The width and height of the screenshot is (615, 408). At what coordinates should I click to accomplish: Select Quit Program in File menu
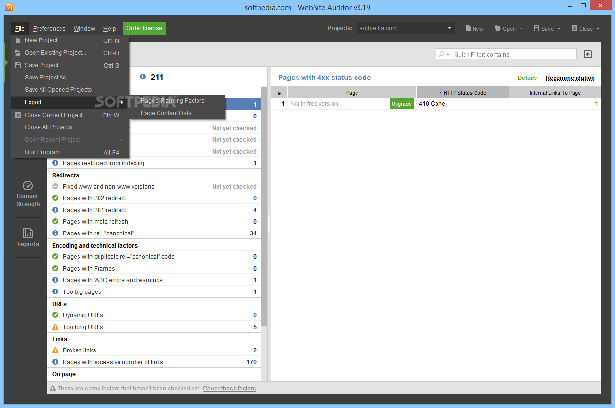(x=70, y=152)
